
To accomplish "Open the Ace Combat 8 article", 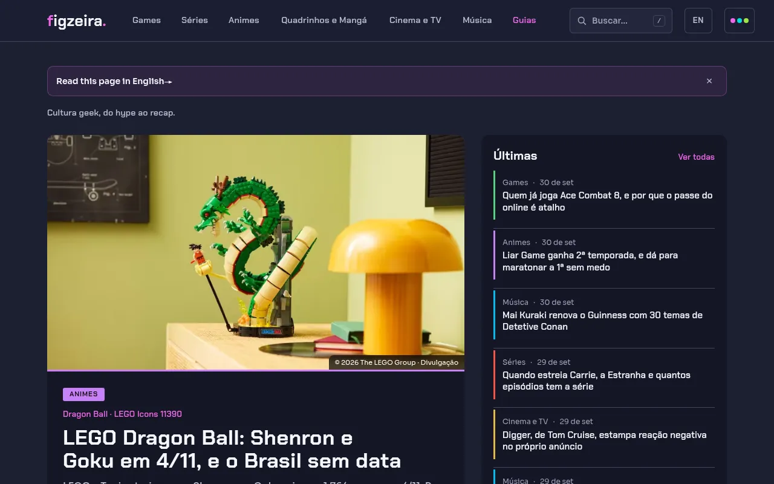I will pyautogui.click(x=608, y=201).
